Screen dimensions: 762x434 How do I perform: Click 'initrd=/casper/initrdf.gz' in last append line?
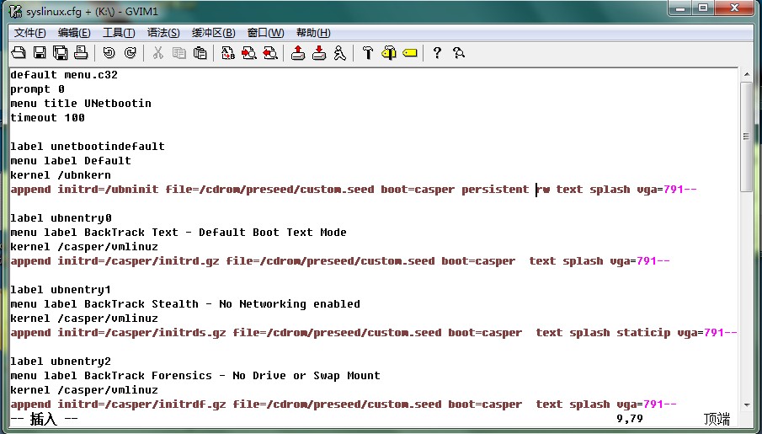coord(142,404)
